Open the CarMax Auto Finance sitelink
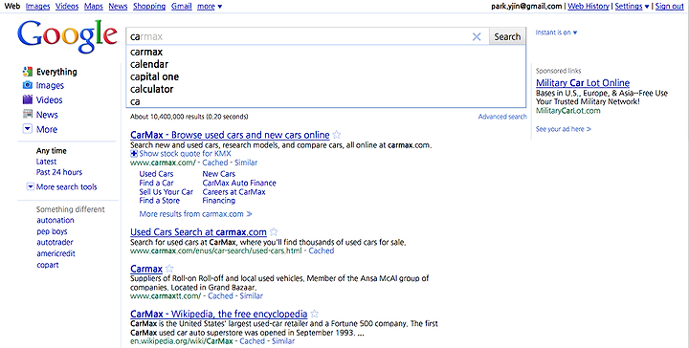Image resolution: width=689 pixels, height=348 pixels. 239,183
